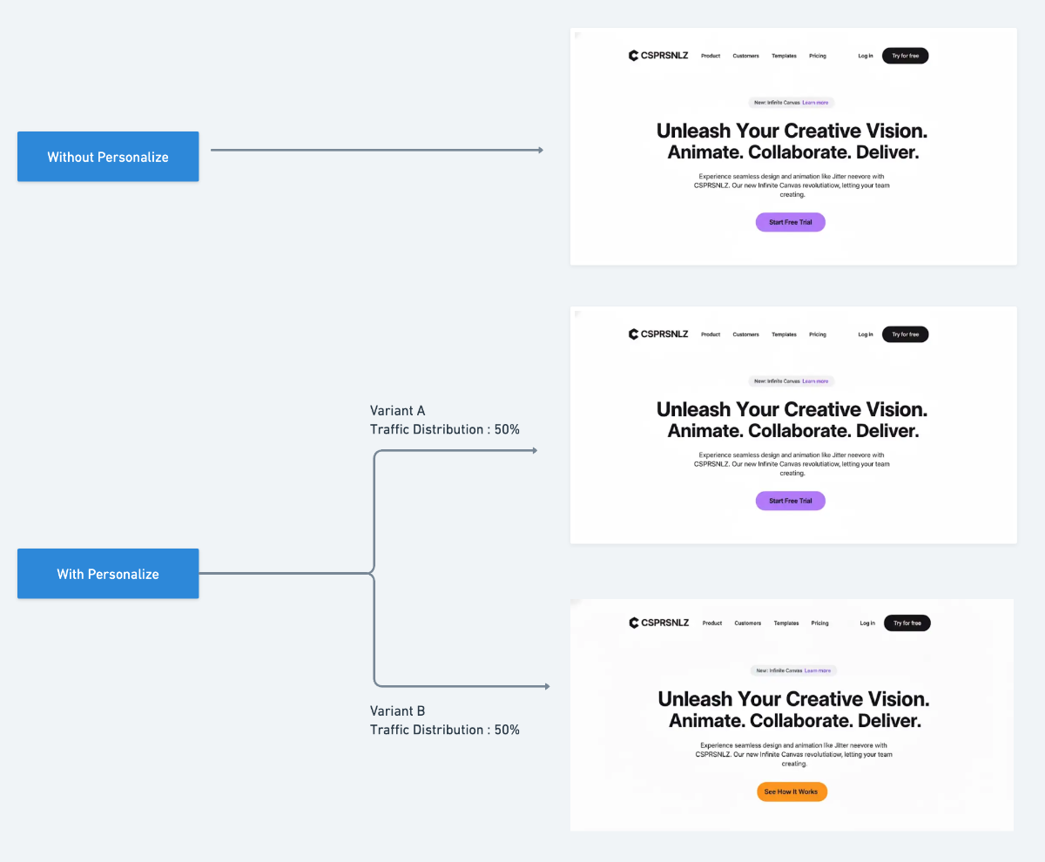The width and height of the screenshot is (1045, 862).
Task: Click "Try for free" in the Variant B preview
Action: [907, 623]
